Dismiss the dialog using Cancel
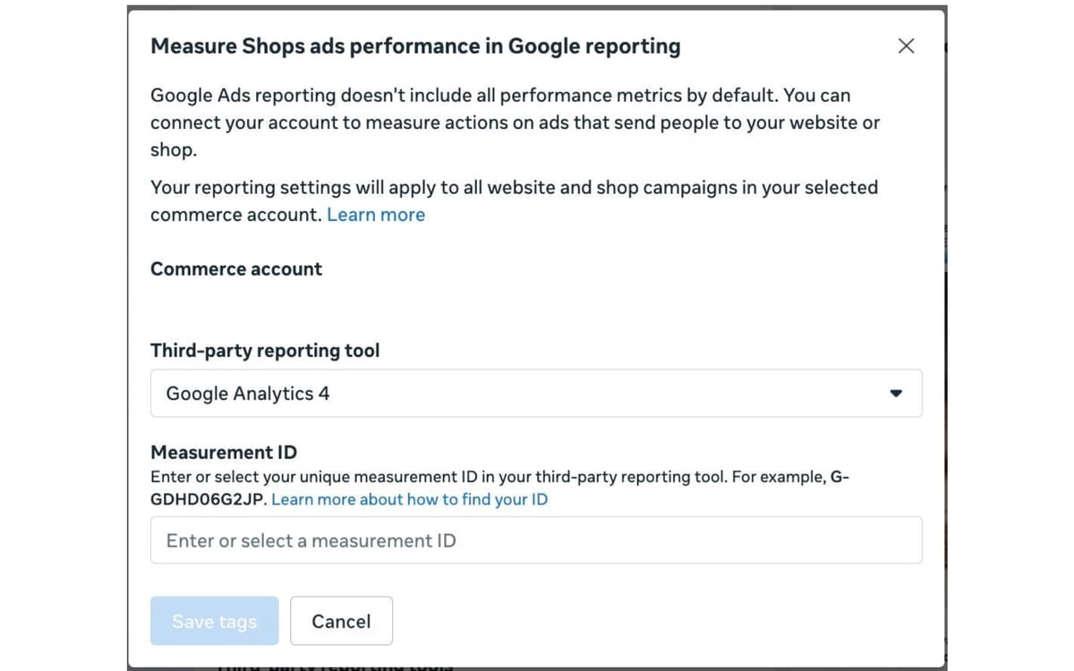Viewport: 1074px width, 671px height. click(341, 620)
